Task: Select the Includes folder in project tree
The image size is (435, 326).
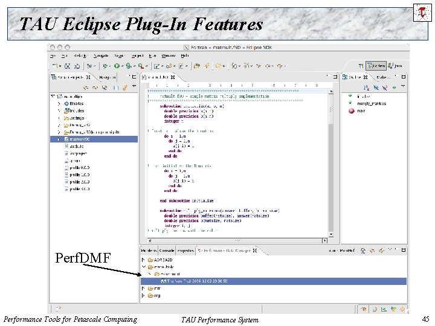Action: [74, 110]
